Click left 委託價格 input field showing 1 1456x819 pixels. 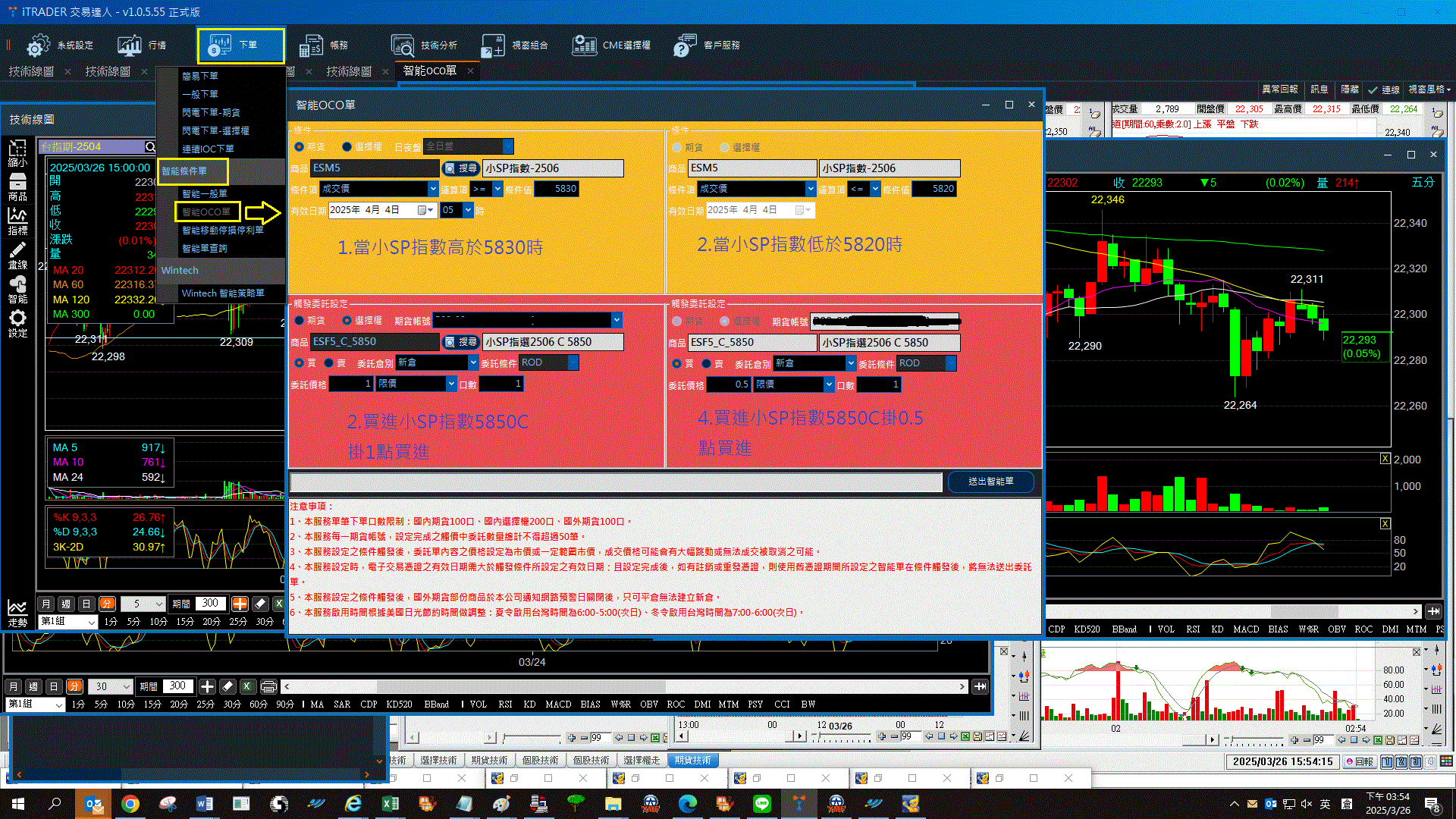350,384
